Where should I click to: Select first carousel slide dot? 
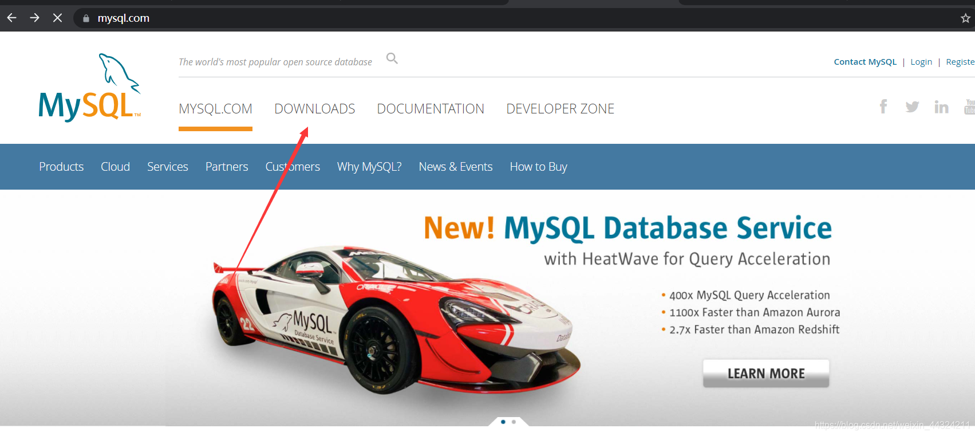(503, 422)
